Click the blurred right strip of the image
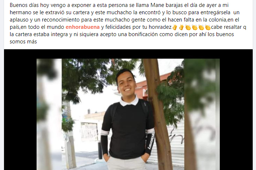This screenshot has width=256, height=170. point(202,114)
